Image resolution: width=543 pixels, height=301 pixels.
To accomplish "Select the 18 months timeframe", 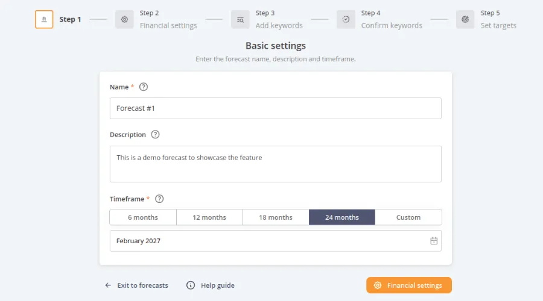I will tap(276, 217).
